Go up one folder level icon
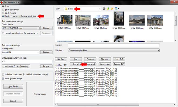Screen dimensions: 178x107 point(108,9)
